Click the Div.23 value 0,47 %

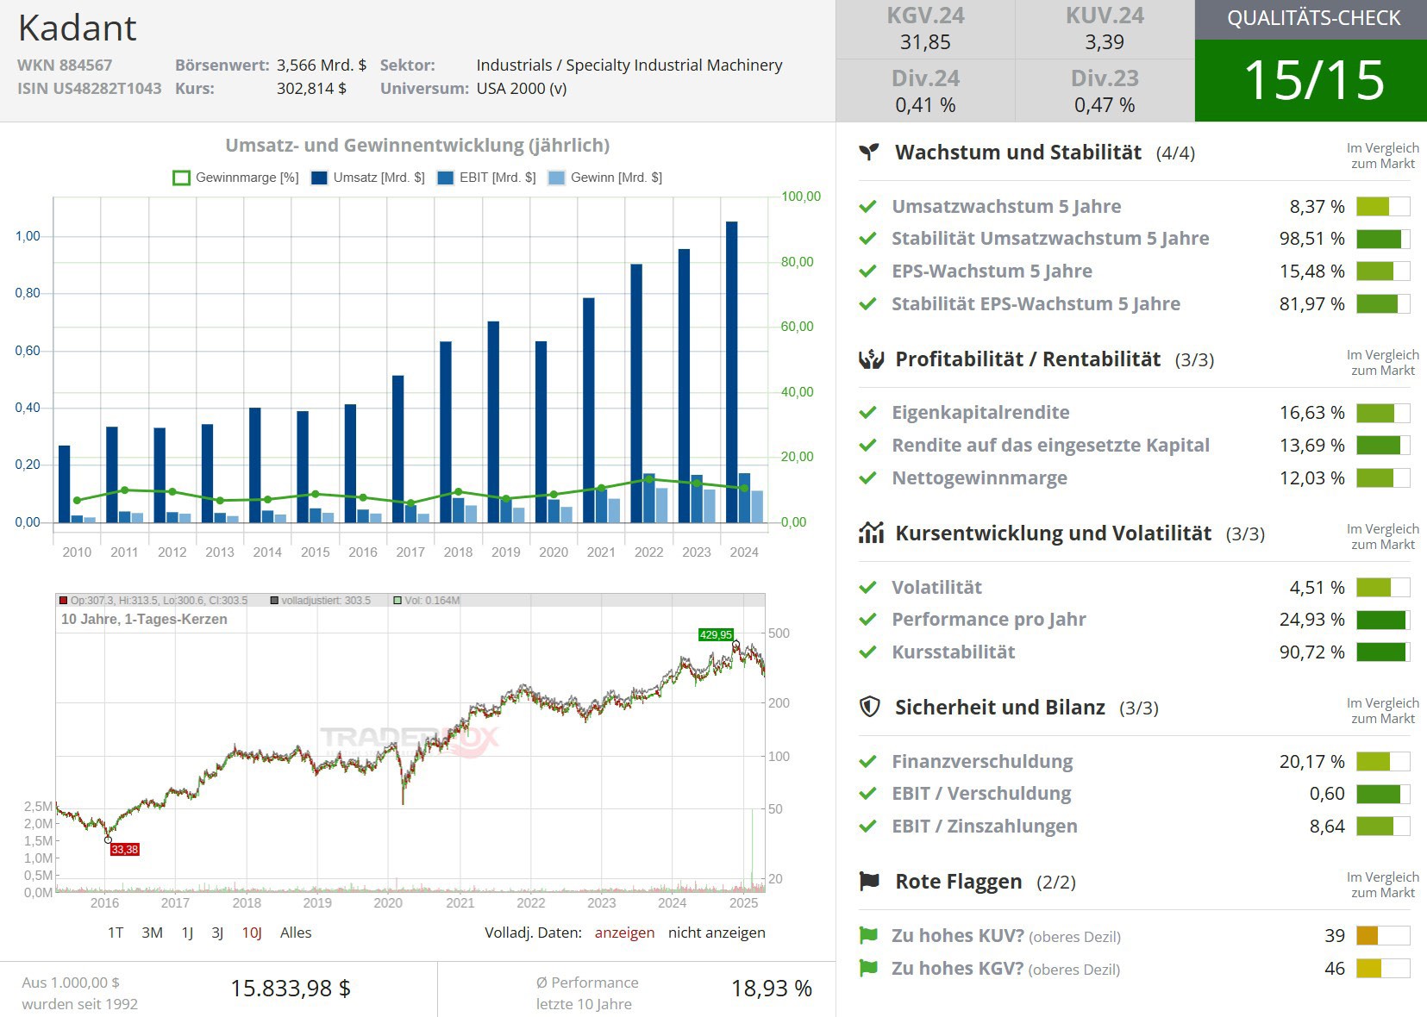pyautogui.click(x=1105, y=105)
